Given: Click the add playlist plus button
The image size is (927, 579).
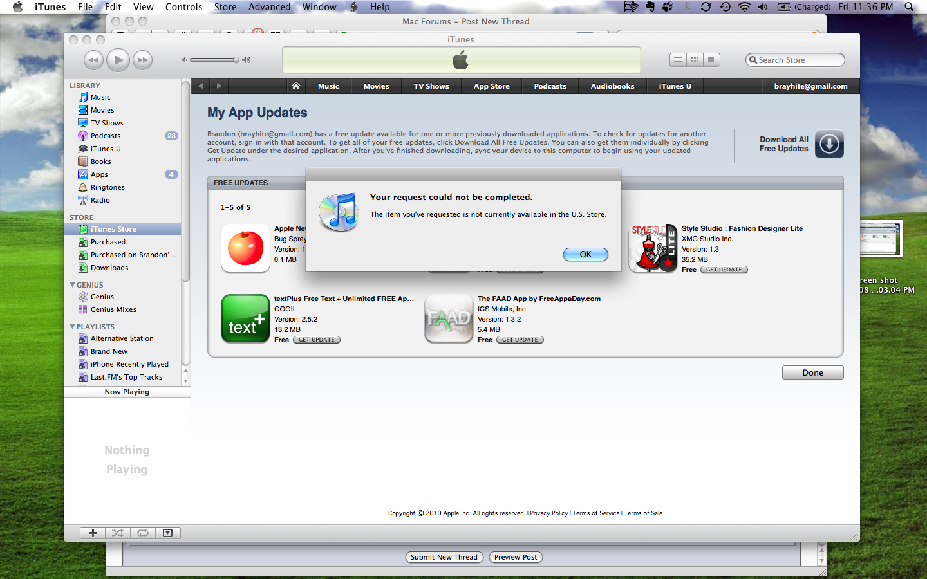Looking at the screenshot, I should tap(93, 533).
